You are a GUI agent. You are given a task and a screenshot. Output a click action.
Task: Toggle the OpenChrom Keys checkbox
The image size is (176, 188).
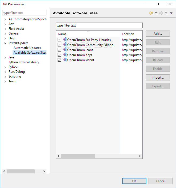(x=59, y=55)
